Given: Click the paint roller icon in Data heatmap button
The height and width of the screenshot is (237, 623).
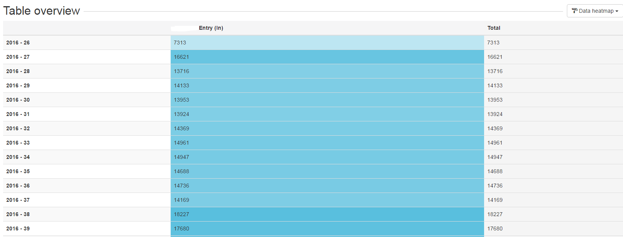Looking at the screenshot, I should pos(575,11).
